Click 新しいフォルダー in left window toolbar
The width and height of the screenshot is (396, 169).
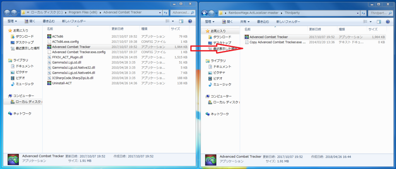tap(74, 21)
